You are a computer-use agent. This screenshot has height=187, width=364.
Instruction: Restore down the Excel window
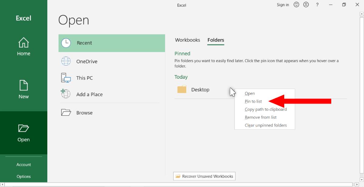(344, 5)
